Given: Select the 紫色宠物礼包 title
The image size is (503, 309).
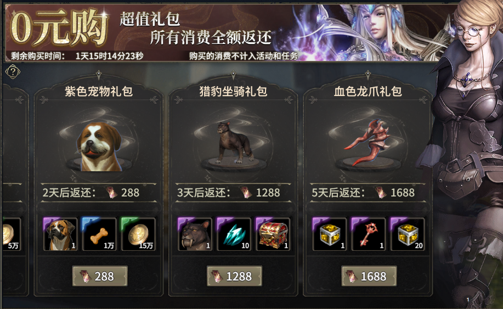Looking at the screenshot, I should 99,92.
